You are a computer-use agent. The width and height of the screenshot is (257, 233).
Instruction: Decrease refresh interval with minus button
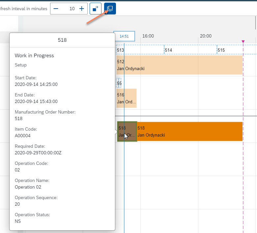pyautogui.click(x=56, y=9)
